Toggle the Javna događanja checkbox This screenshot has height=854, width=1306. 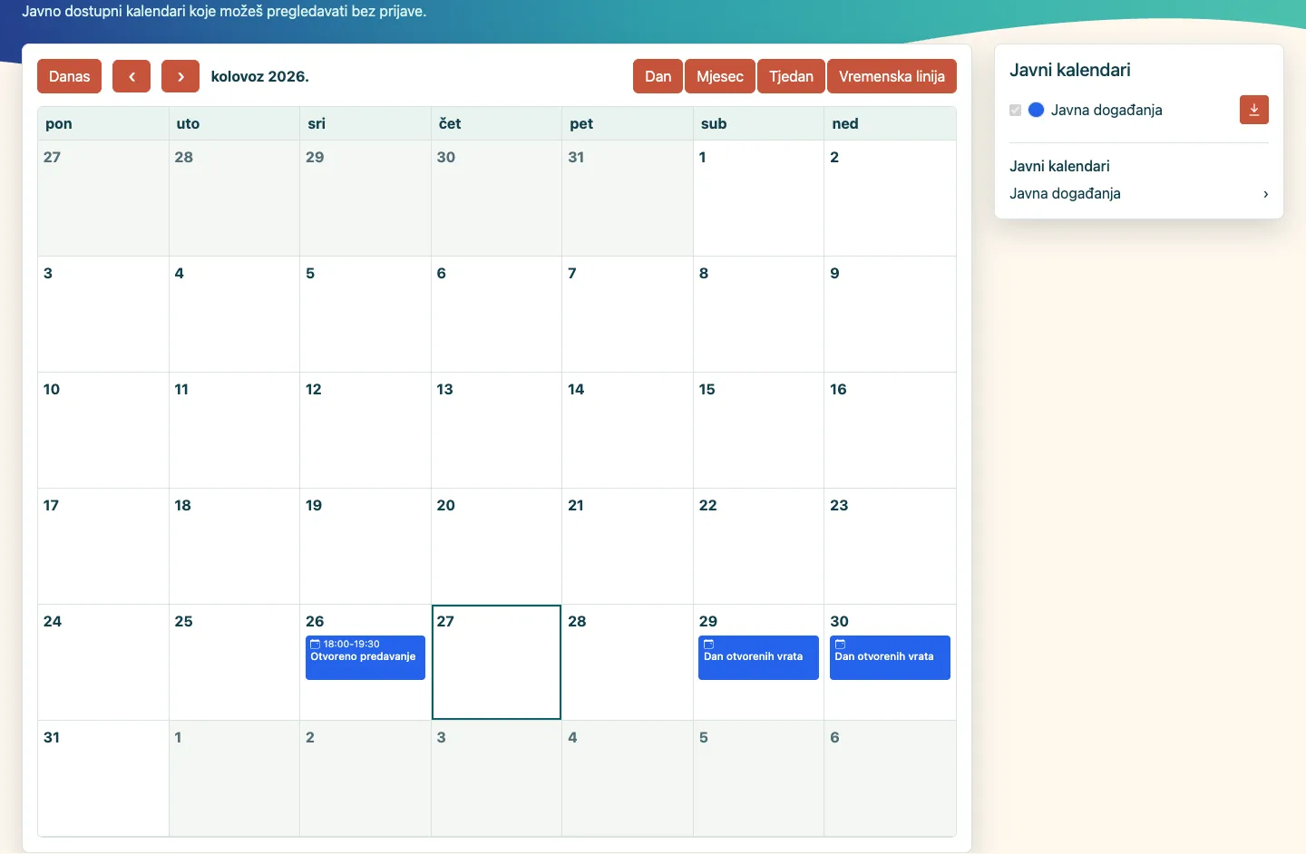point(1015,110)
